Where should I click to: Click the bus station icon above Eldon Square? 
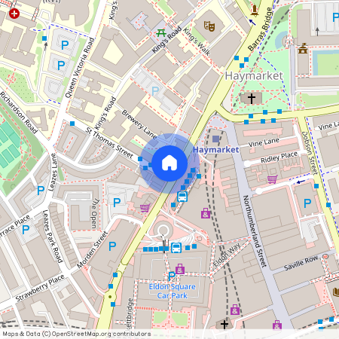pyautogui.click(x=176, y=248)
